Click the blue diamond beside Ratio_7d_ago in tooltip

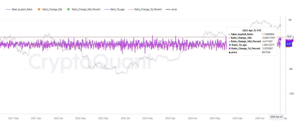pyautogui.click(x=229, y=45)
